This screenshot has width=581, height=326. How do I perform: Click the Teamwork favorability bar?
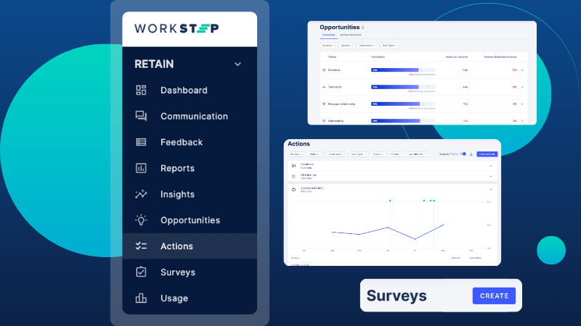(403, 87)
